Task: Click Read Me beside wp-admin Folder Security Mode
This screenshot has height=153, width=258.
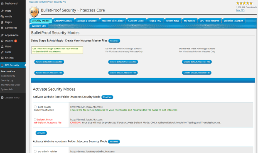Action: click(114, 142)
